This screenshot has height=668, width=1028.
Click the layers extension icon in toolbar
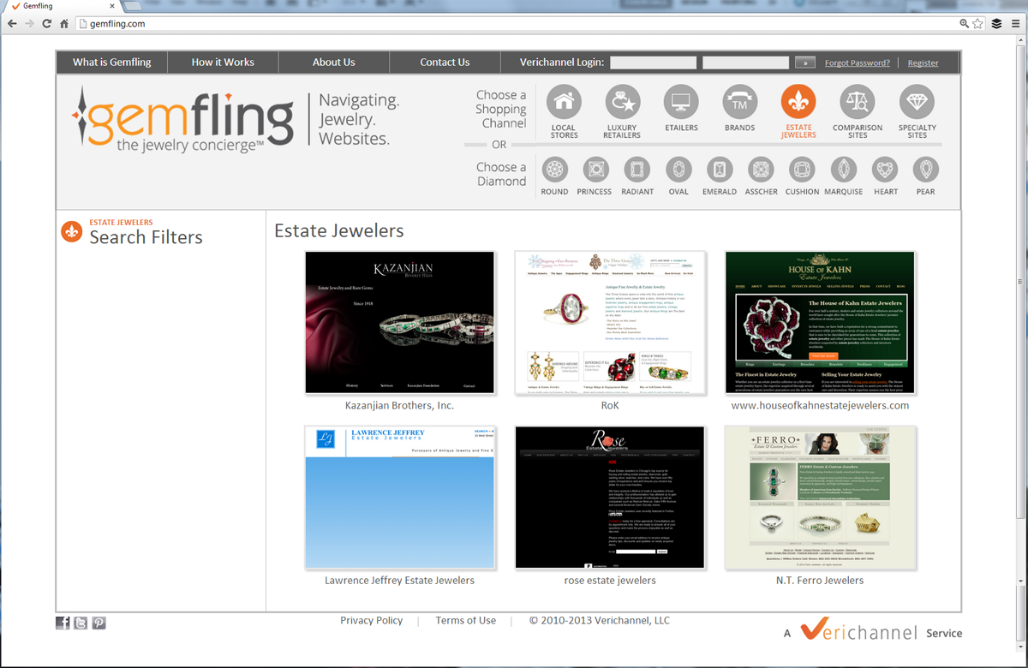point(996,24)
